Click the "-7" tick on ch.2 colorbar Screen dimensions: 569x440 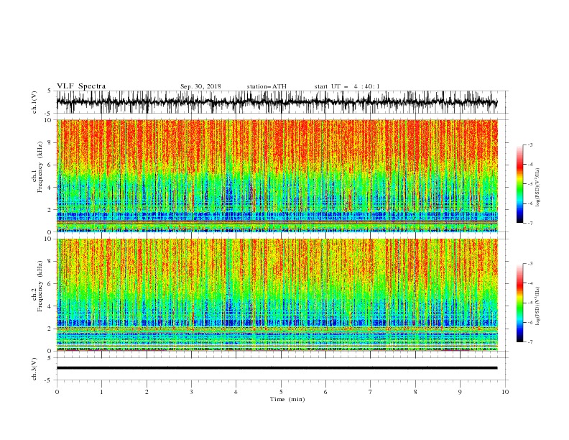click(530, 342)
